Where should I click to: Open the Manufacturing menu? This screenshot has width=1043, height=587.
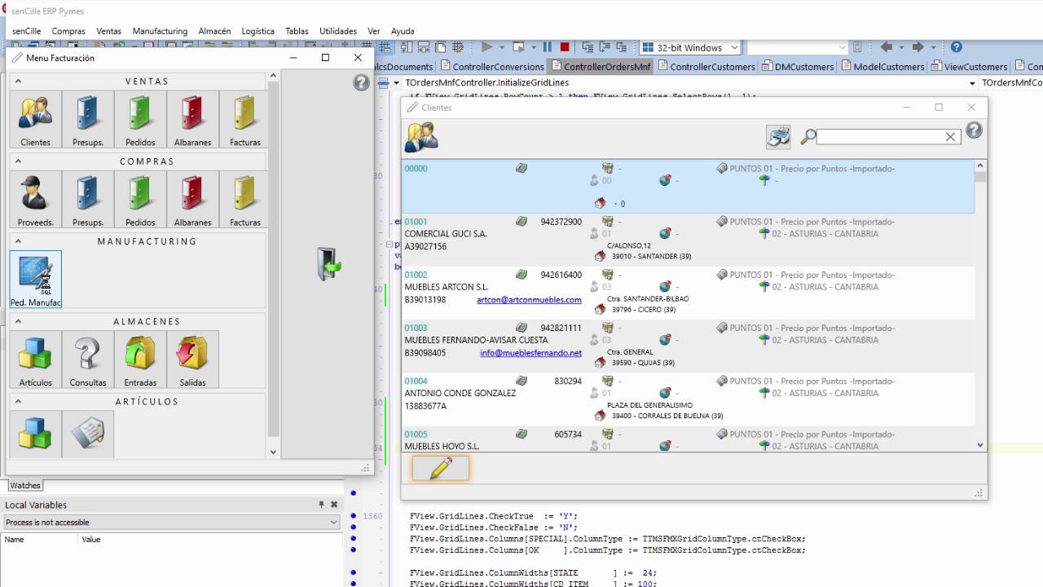160,31
